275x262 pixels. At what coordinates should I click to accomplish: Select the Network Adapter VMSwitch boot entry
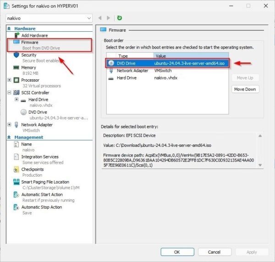pyautogui.click(x=167, y=71)
